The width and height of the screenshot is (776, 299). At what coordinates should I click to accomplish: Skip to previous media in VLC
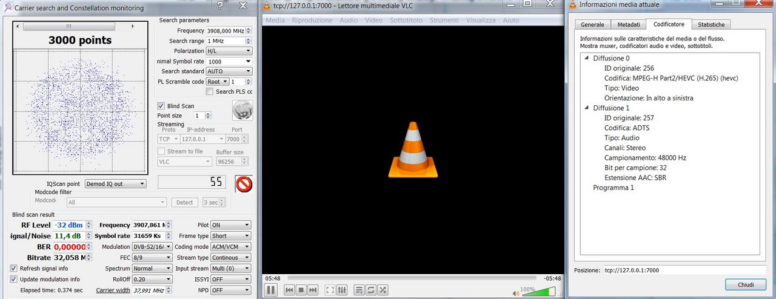(x=289, y=291)
